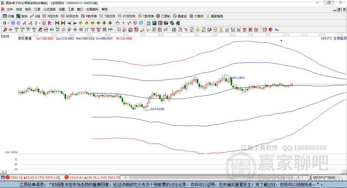Click the 极反通道 indicator label
This screenshot has height=188, width=347.
(25, 39)
